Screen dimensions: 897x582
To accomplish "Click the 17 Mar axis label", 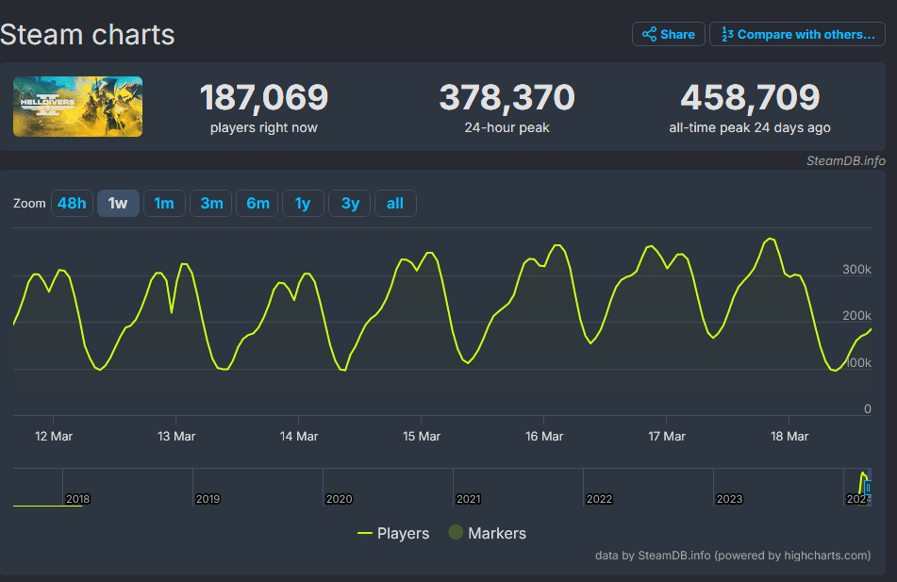I will pos(667,436).
